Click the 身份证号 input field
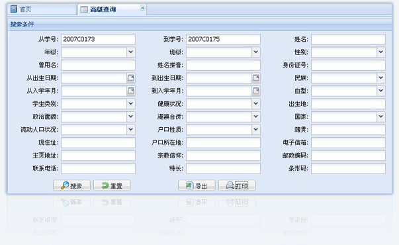The width and height of the screenshot is (399, 245). [x=348, y=65]
